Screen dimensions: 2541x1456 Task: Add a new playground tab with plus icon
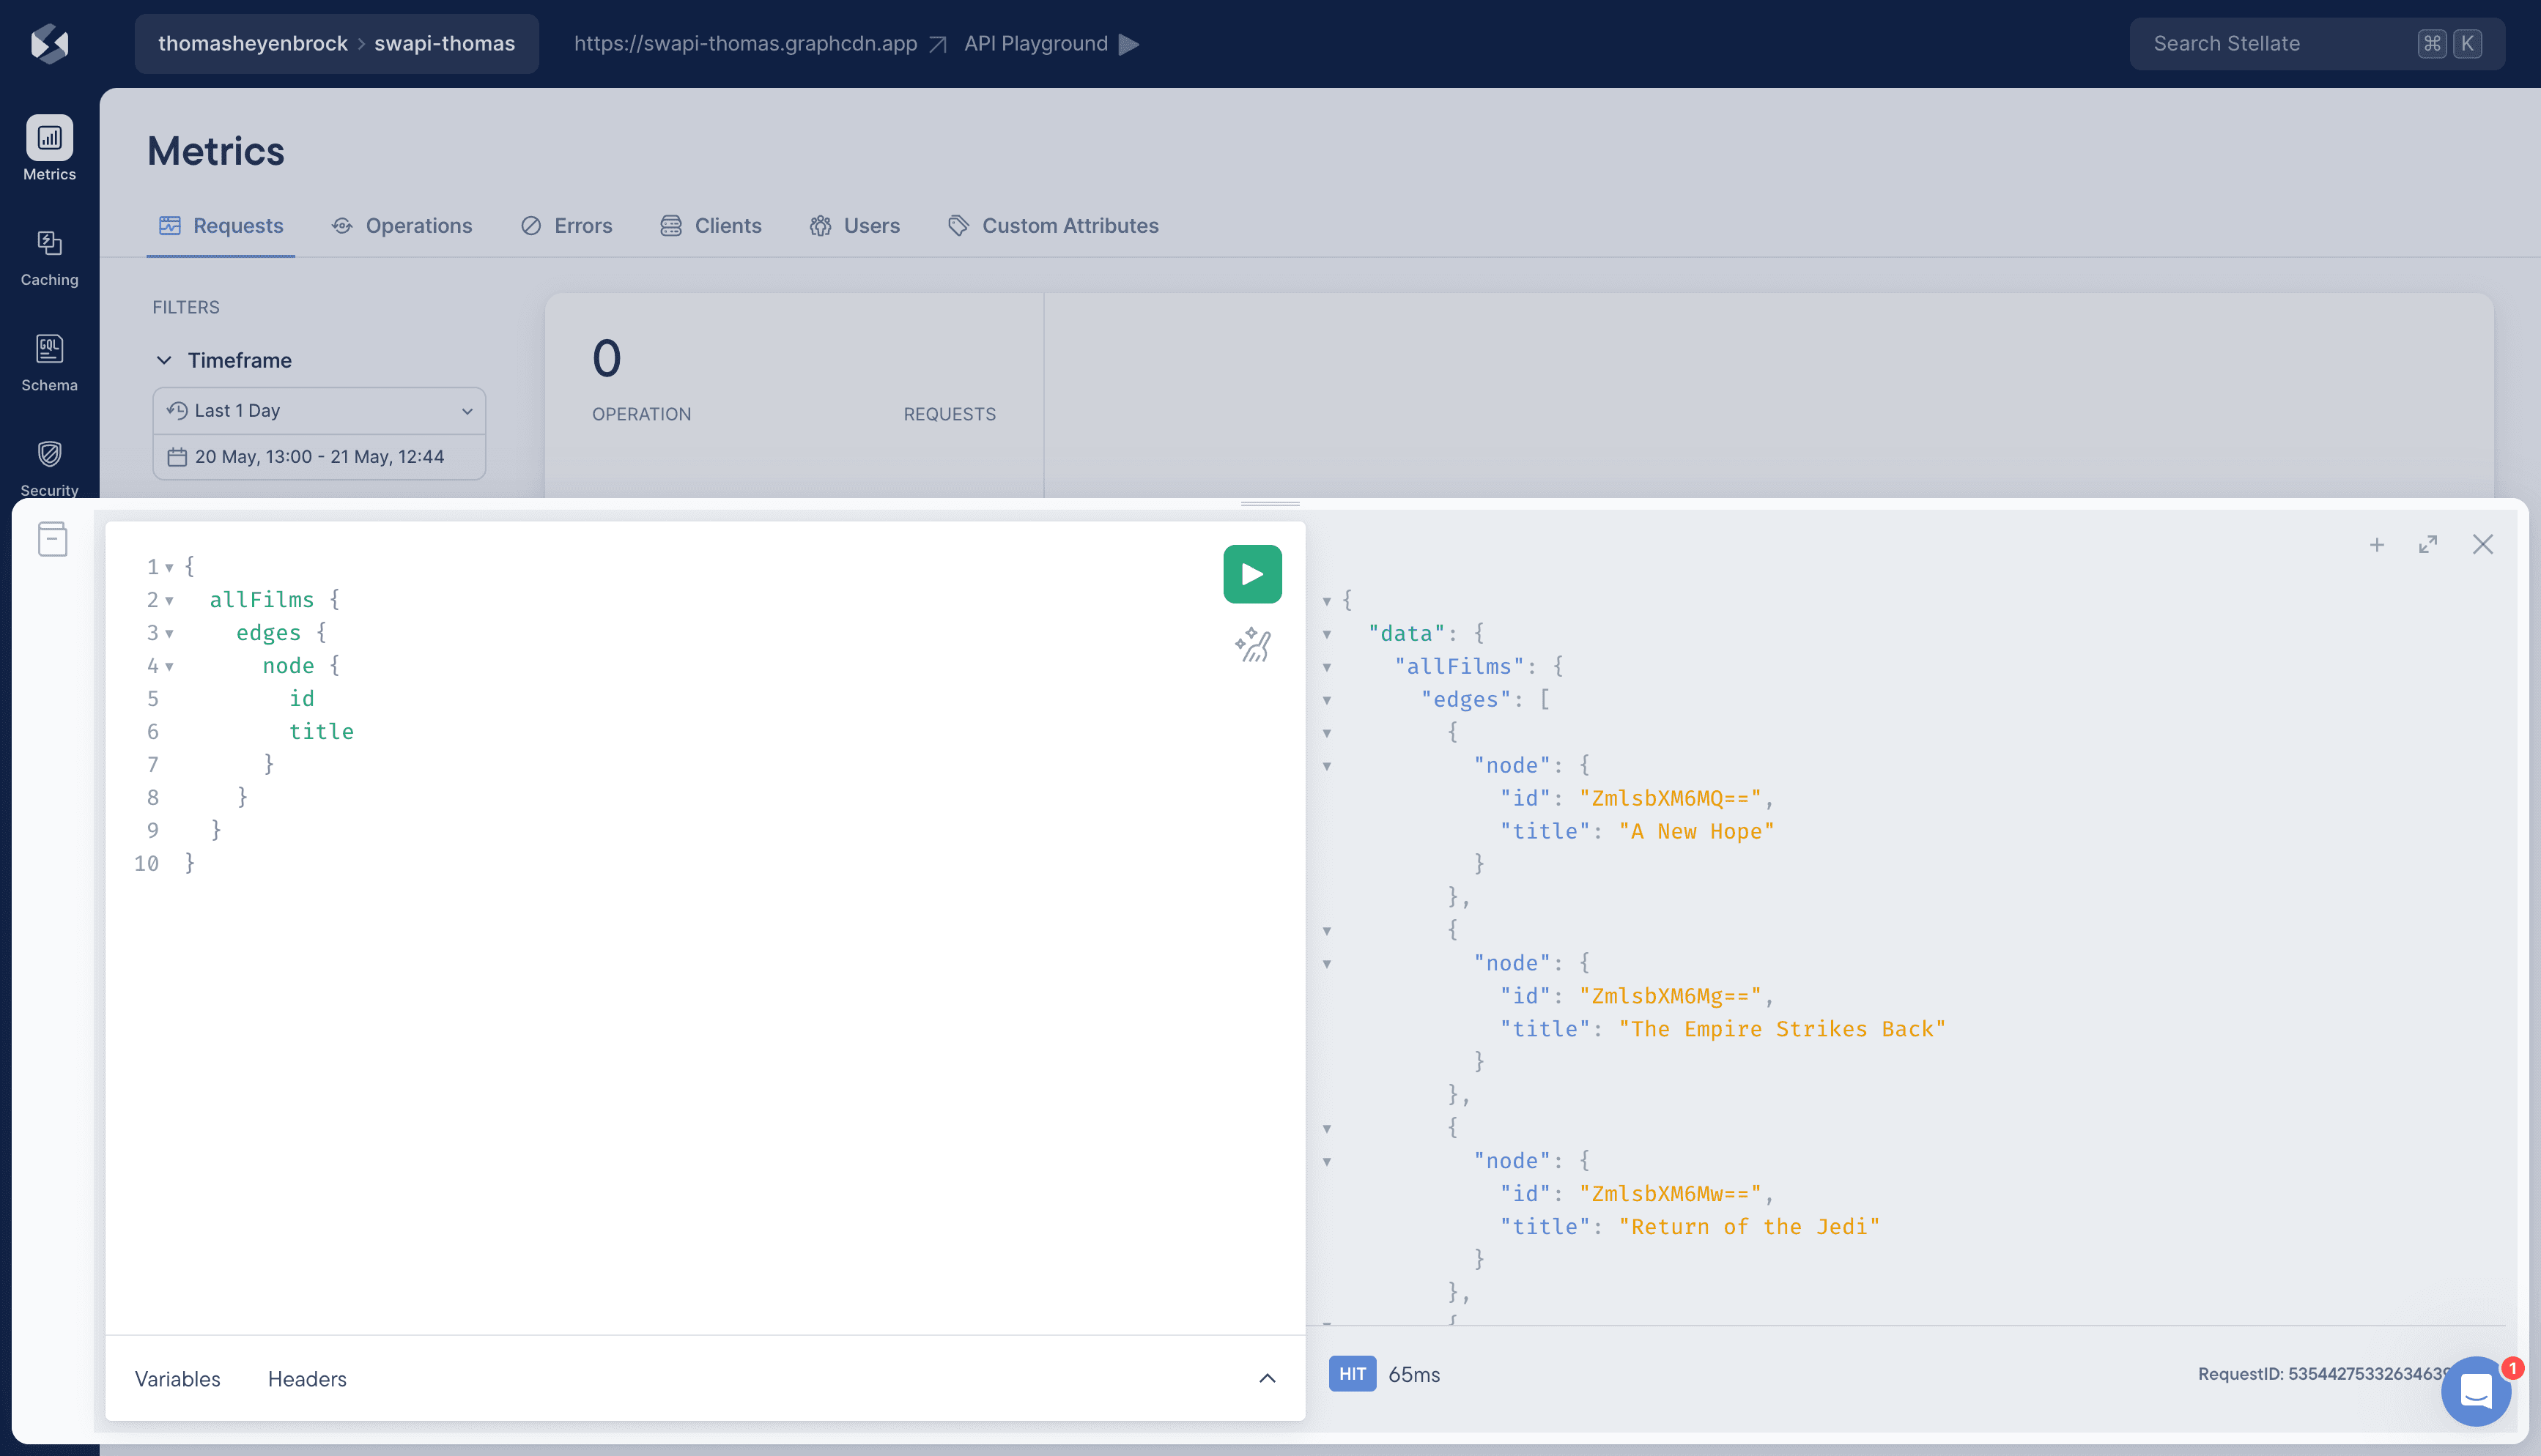[2377, 544]
